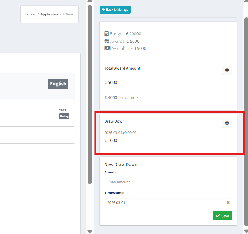Click the No tag badge
248x234 pixels.
point(64,116)
